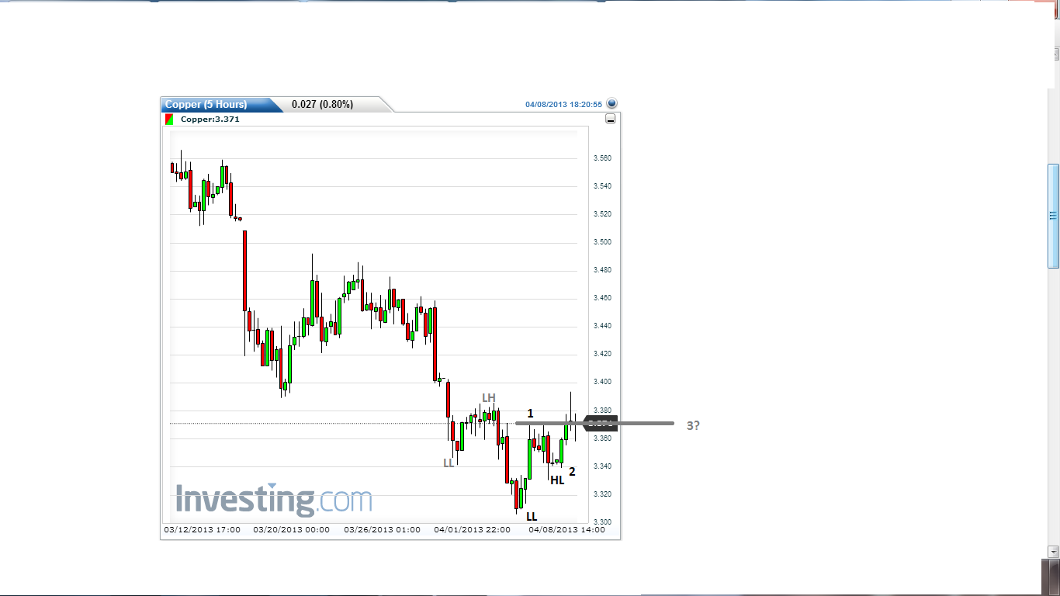This screenshot has height=596, width=1060.
Task: Click the Investing.com watermark logo
Action: click(273, 499)
